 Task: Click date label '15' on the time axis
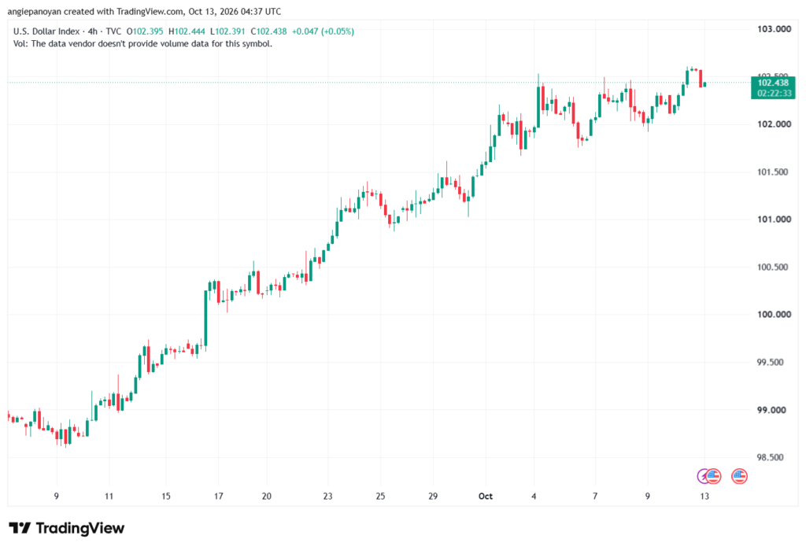(x=165, y=496)
